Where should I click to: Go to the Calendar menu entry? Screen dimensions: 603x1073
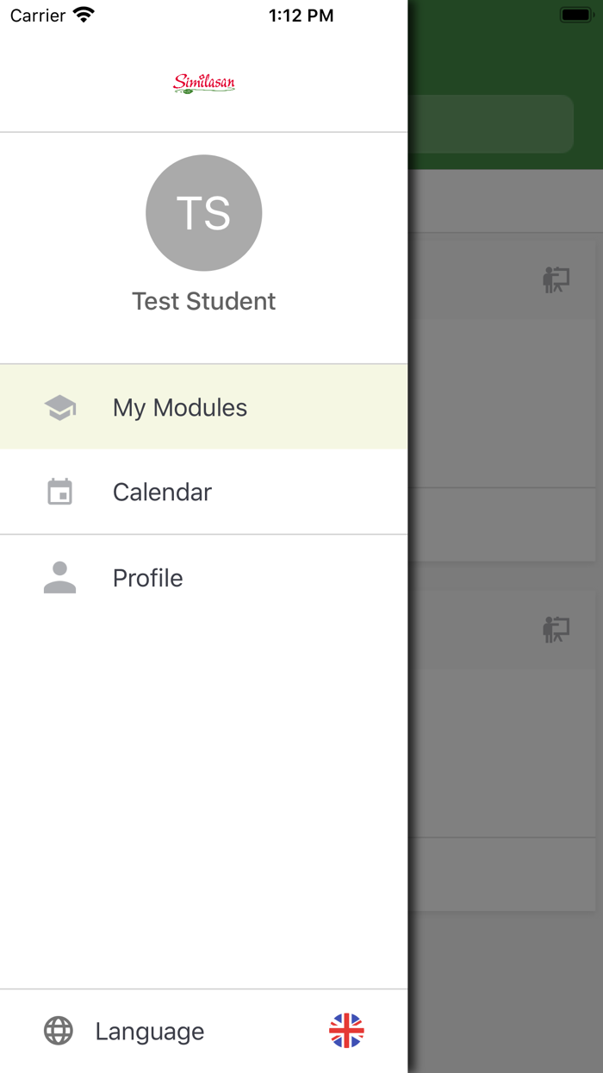(x=162, y=492)
